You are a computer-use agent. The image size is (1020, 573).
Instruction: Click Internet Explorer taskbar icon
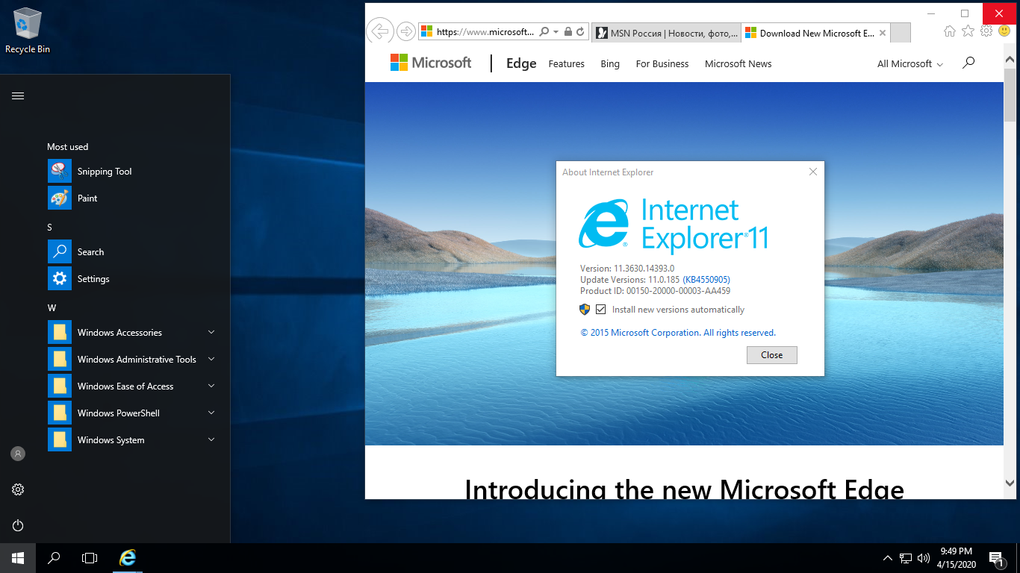click(x=128, y=558)
